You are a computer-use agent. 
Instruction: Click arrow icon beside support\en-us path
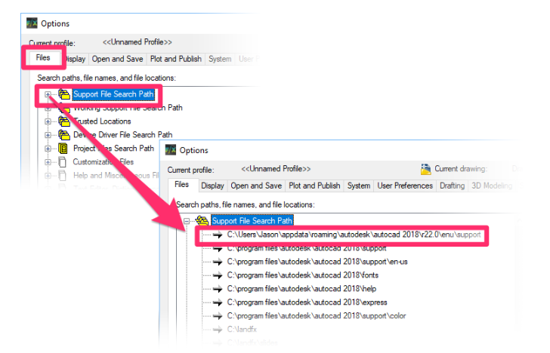[218, 262]
